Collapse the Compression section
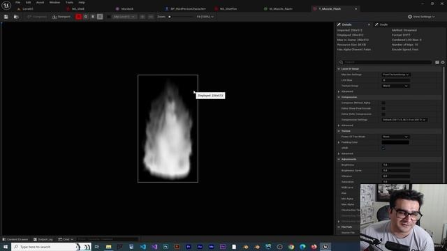The width and height of the screenshot is (447, 251). 339,98
